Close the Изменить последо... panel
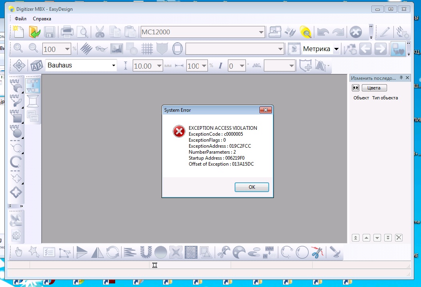Image resolution: width=421 pixels, height=287 pixels. (407, 78)
